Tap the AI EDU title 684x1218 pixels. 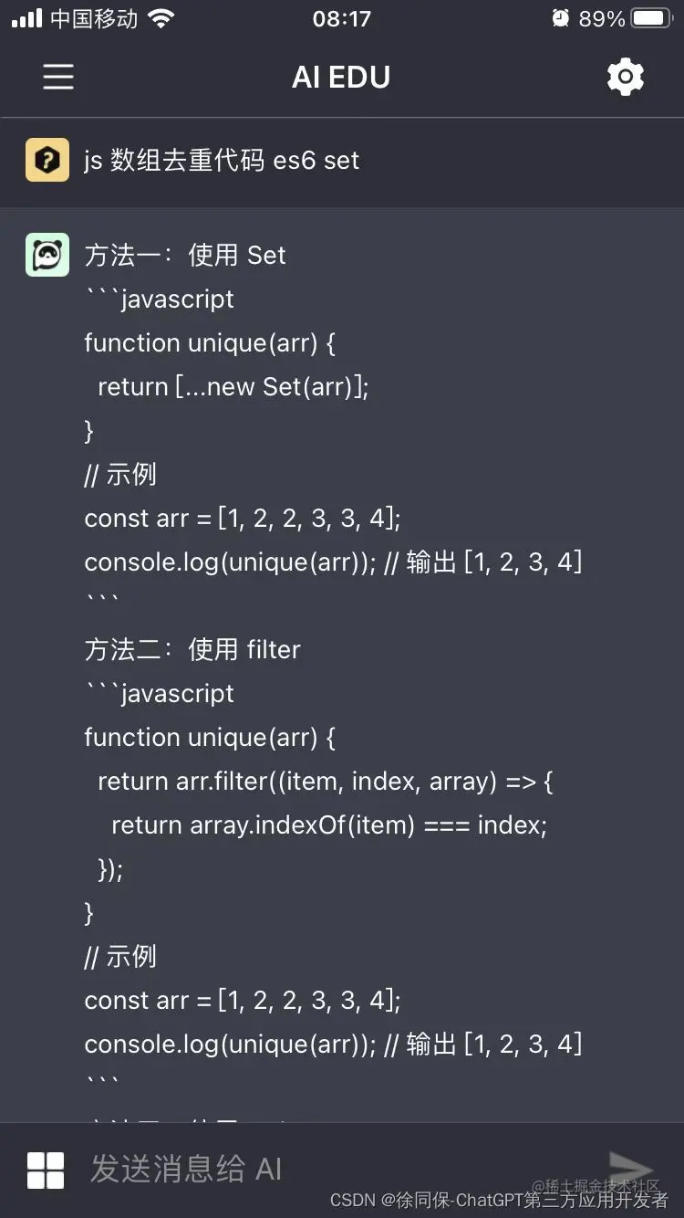click(x=341, y=78)
